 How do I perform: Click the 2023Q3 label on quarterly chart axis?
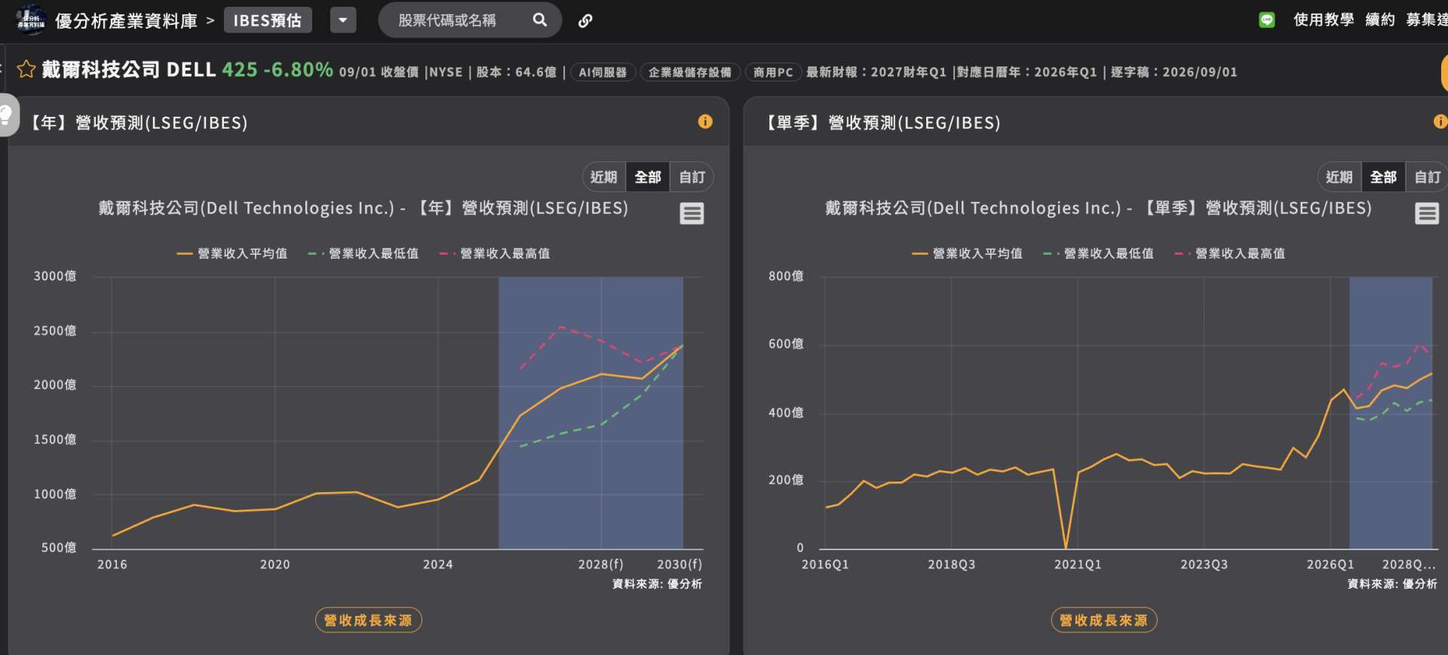pyautogui.click(x=1204, y=565)
